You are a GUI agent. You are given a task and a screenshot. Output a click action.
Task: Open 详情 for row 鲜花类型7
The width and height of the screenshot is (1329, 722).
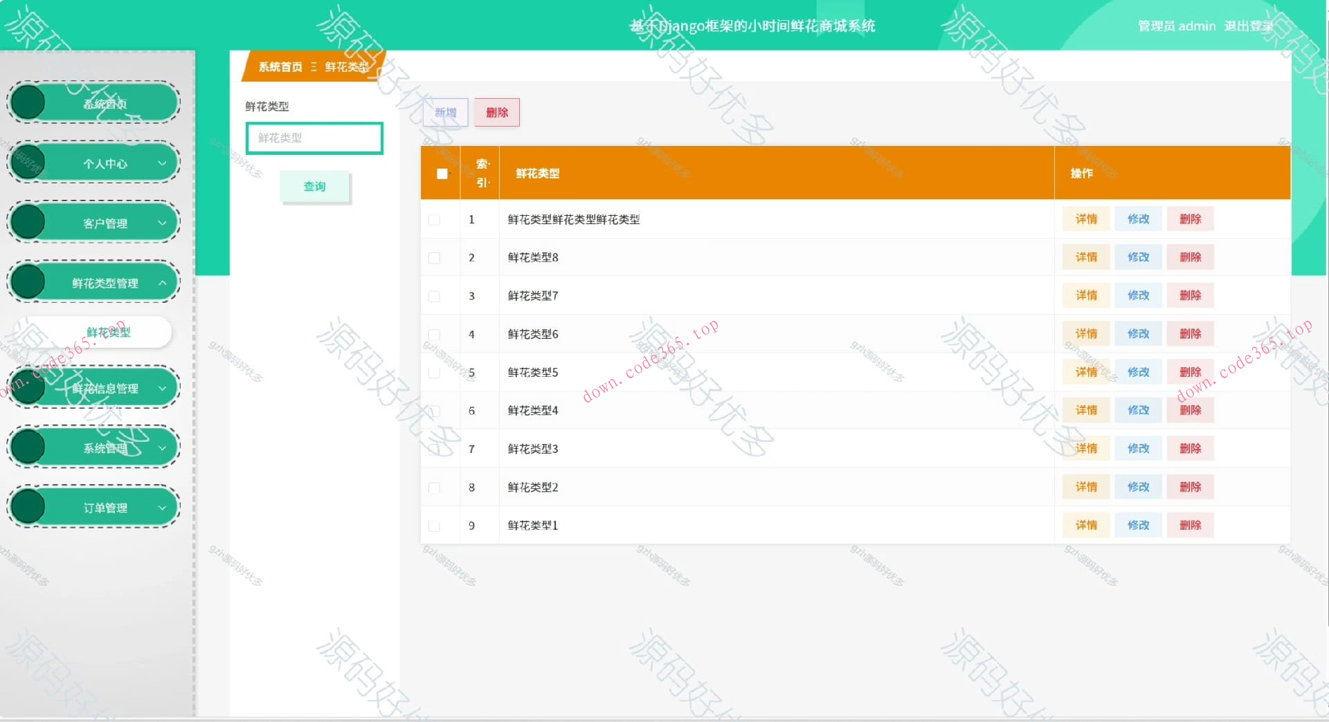tap(1085, 295)
